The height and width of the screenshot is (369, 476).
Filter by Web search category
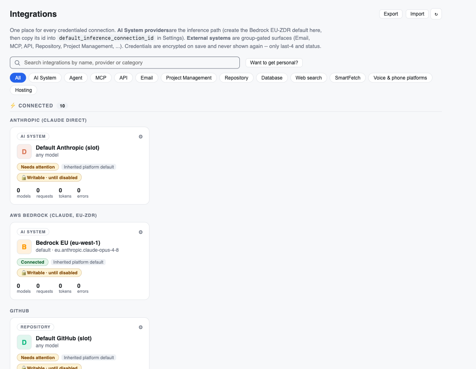pos(308,78)
